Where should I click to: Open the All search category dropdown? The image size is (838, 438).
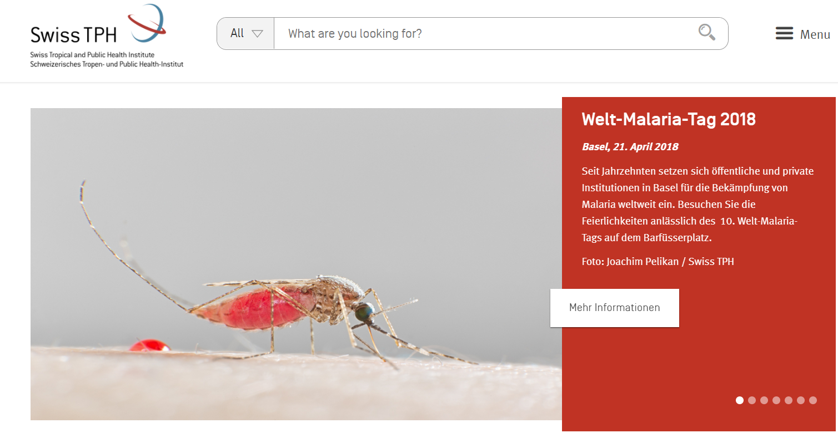tap(245, 33)
